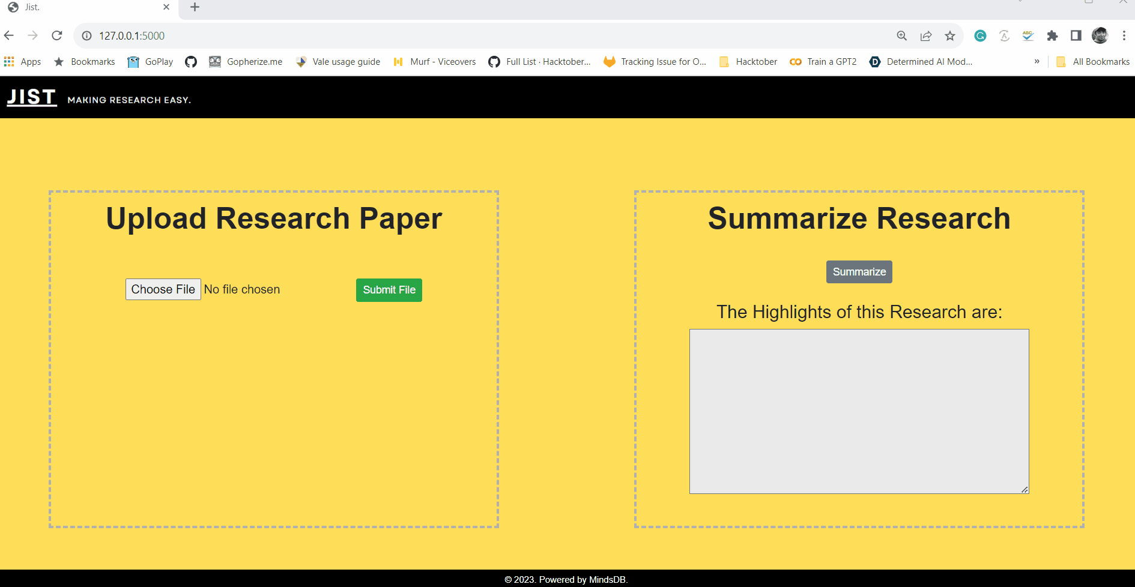
Task: Click the GitHub icon on the bookmarks bar
Action: coord(191,61)
